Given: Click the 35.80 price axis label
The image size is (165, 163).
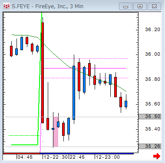Looking at the screenshot, I should (x=152, y=79).
